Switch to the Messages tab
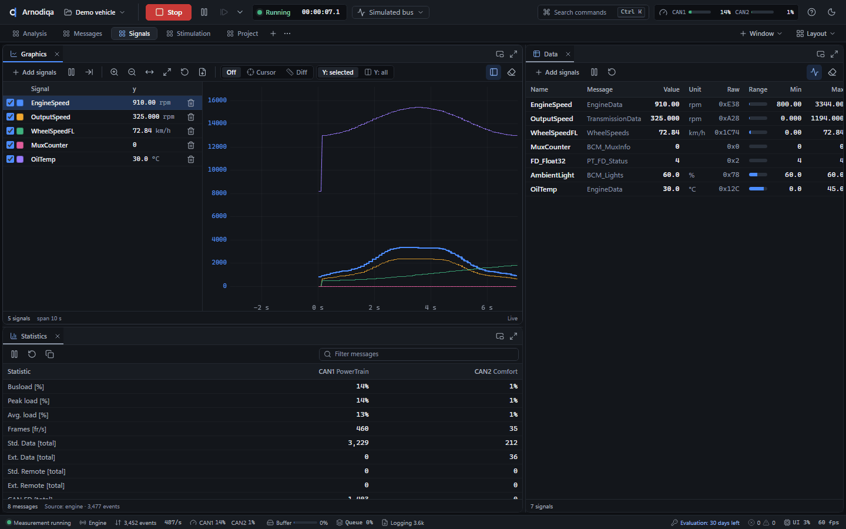 [x=82, y=34]
